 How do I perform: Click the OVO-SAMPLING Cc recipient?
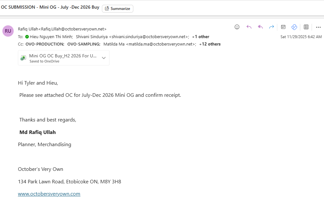coord(84,44)
